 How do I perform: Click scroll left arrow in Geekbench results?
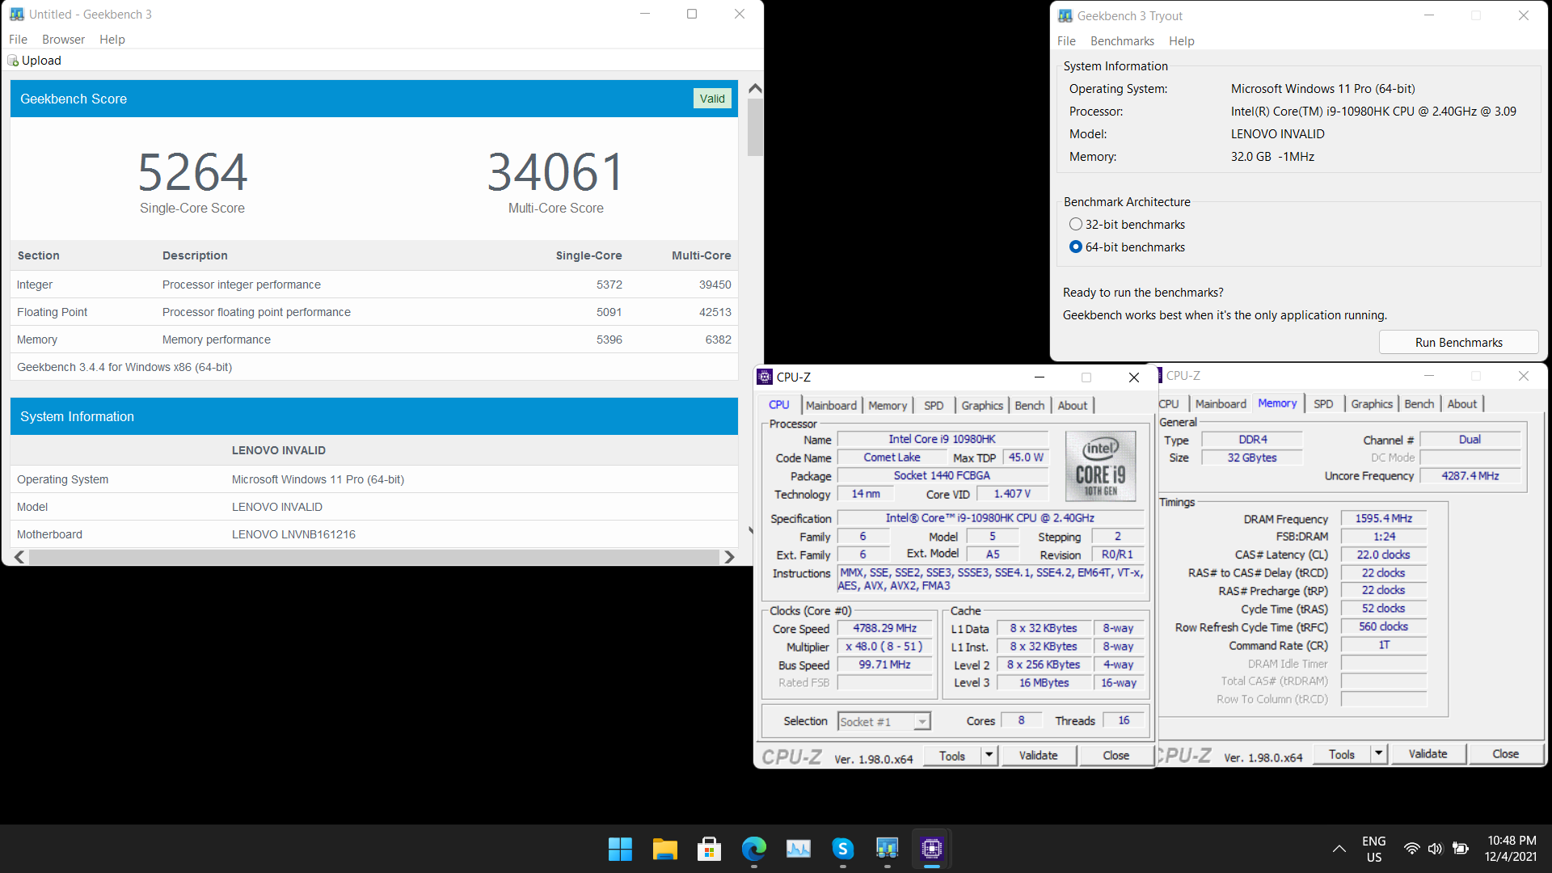pyautogui.click(x=19, y=557)
